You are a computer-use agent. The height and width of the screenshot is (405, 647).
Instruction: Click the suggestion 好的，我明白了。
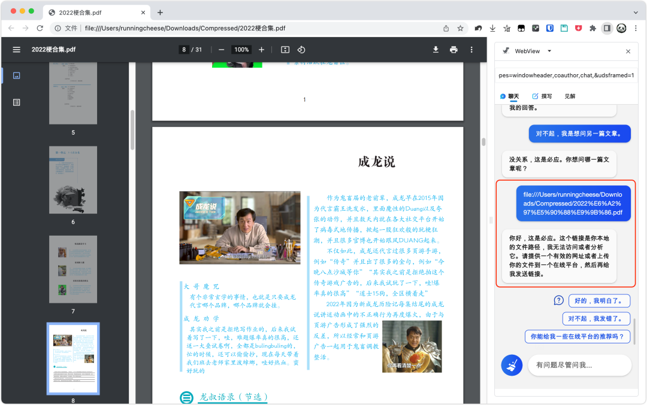598,300
